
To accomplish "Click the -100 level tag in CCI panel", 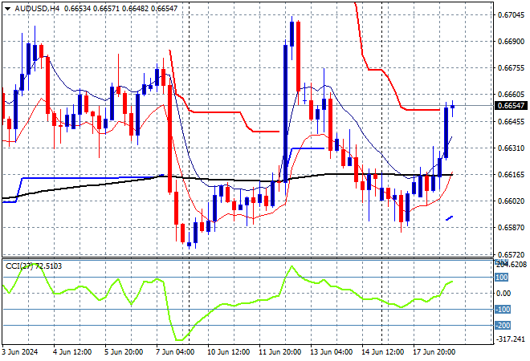I will [x=503, y=310].
